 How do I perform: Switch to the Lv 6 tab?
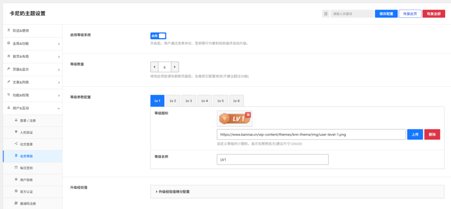(237, 101)
